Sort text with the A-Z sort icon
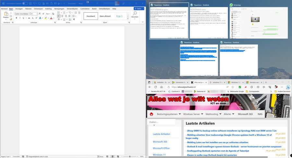Screen dimensions: 292x158 [70, 19]
